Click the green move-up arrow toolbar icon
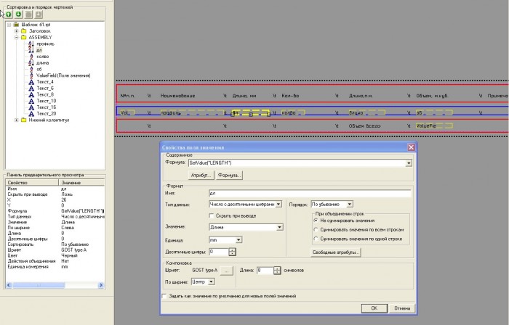 [9, 15]
